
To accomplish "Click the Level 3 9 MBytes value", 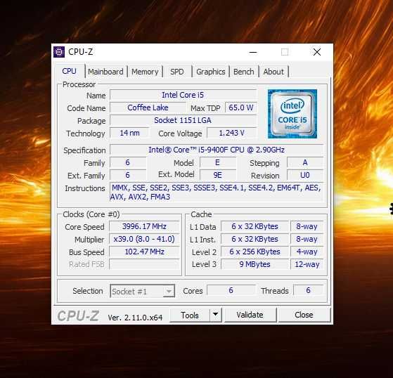I will tap(255, 264).
